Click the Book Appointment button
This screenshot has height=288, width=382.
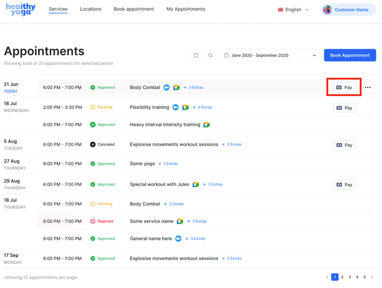(350, 55)
